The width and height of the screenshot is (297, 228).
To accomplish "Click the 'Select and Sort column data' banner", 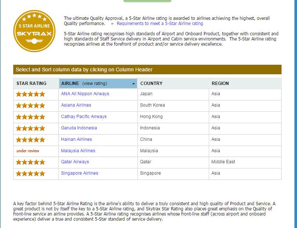I will [147, 70].
